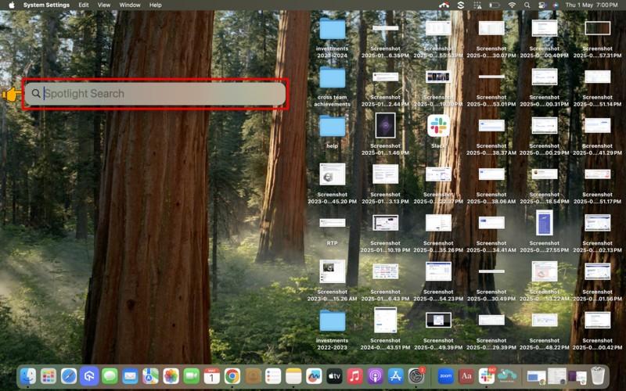Open System Settings from the Dock

pyautogui.click(x=416, y=376)
